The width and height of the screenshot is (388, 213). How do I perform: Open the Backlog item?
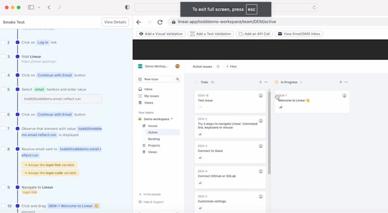(154, 139)
